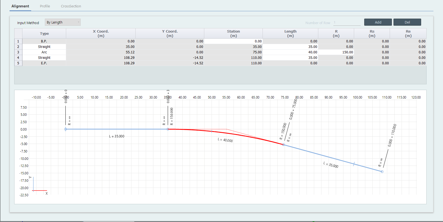Click the 0.000 + 110.000 station label
Screen dimensions: 443x222
[392, 135]
